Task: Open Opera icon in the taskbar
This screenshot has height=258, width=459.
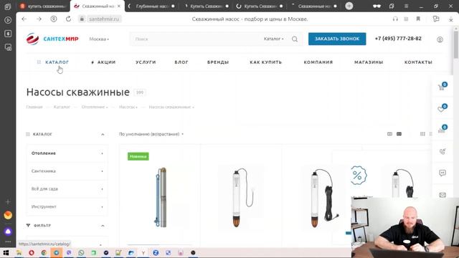Action: pos(32,253)
